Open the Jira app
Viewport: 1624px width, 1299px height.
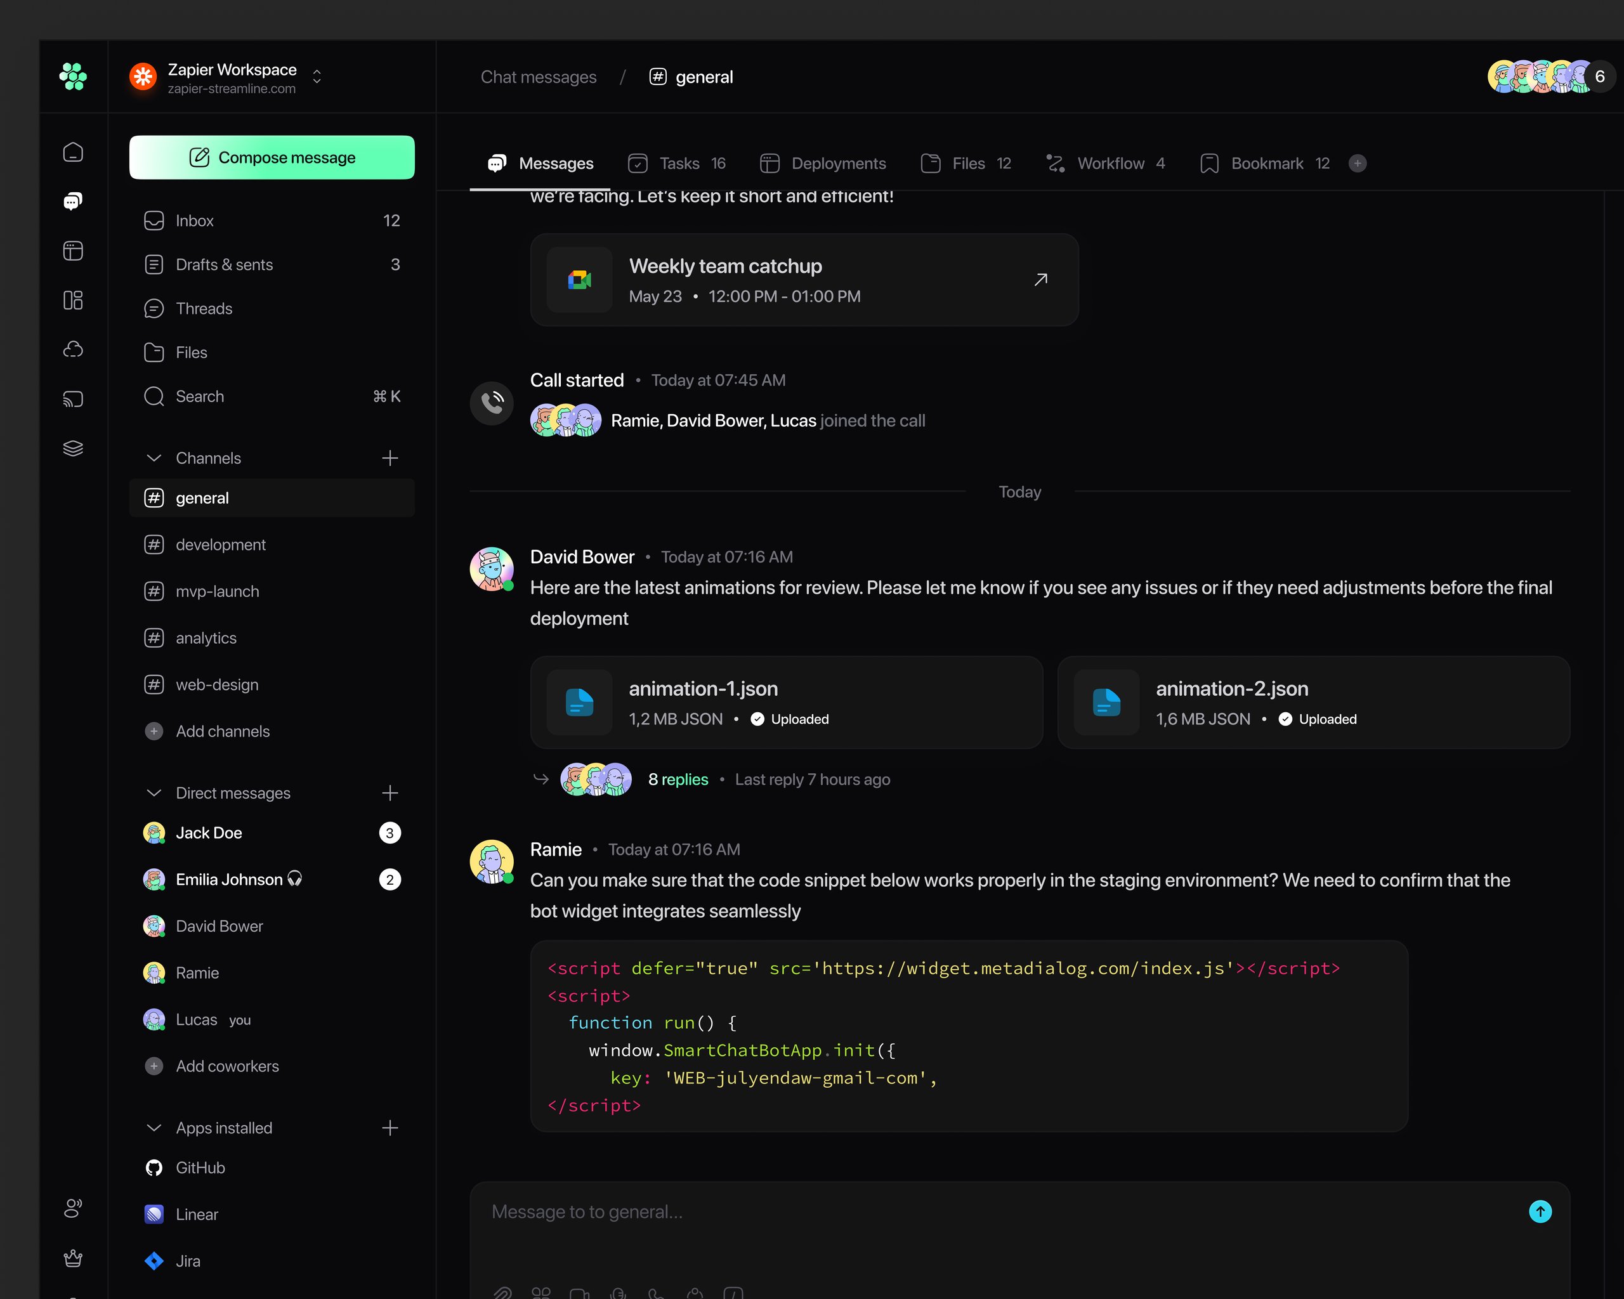[272, 1262]
